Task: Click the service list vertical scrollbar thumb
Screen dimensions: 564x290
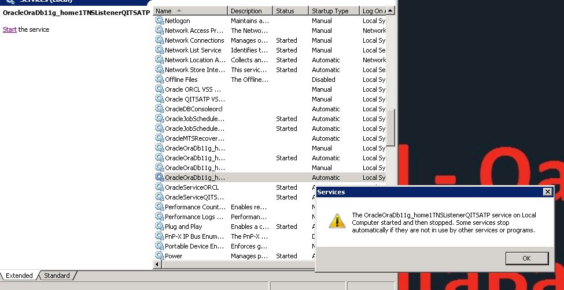Action: click(x=390, y=127)
